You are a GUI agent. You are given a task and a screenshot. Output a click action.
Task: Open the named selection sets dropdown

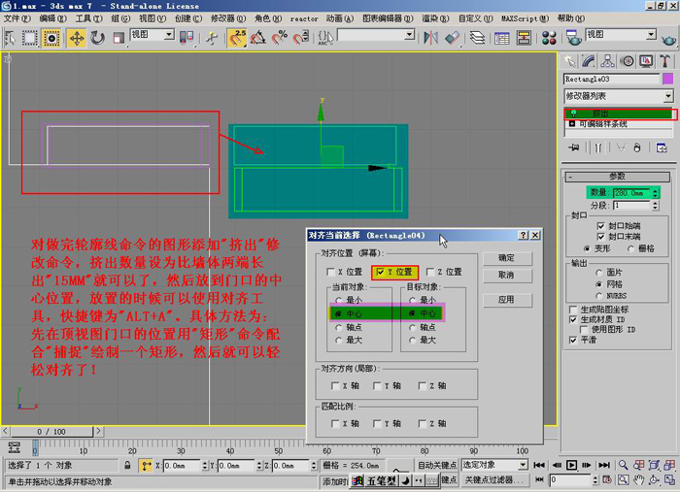[x=376, y=35]
